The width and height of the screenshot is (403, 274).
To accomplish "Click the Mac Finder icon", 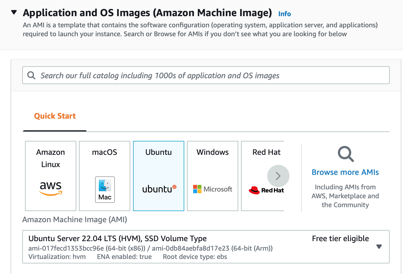I will [105, 190].
